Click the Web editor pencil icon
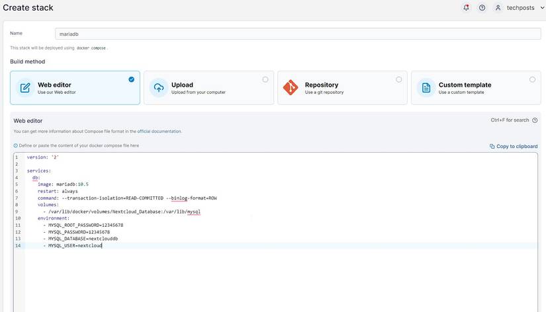 24,88
